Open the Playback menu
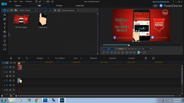This screenshot has height=103, width=184. [29, 1]
